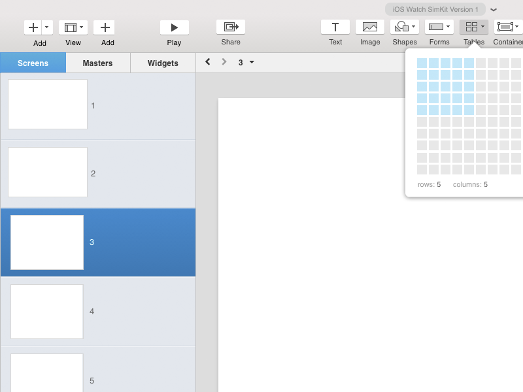Expand the leftmost Add button's dropdown arrow
Screen dimensions: 523x392
(47, 27)
